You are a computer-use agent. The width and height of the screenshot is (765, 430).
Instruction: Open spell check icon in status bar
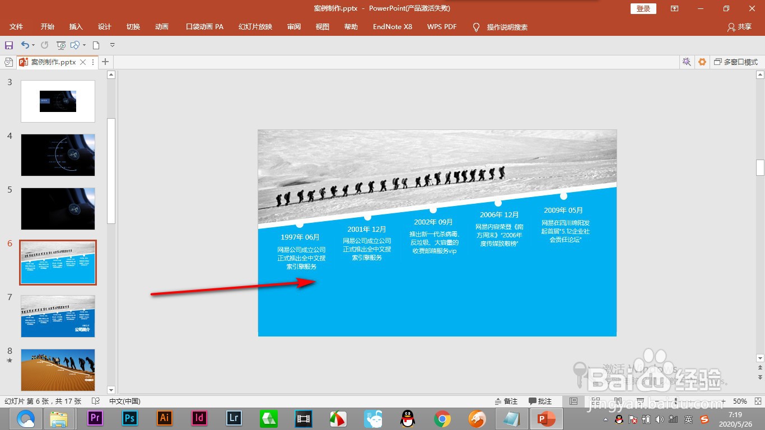coord(95,401)
